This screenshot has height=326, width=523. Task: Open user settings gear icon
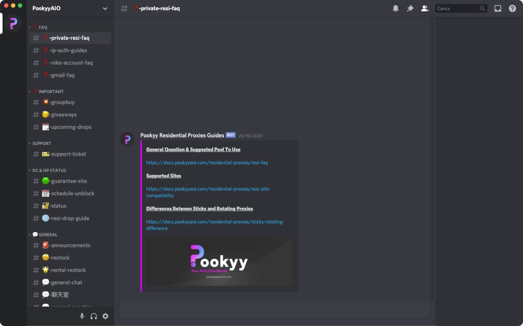click(105, 316)
